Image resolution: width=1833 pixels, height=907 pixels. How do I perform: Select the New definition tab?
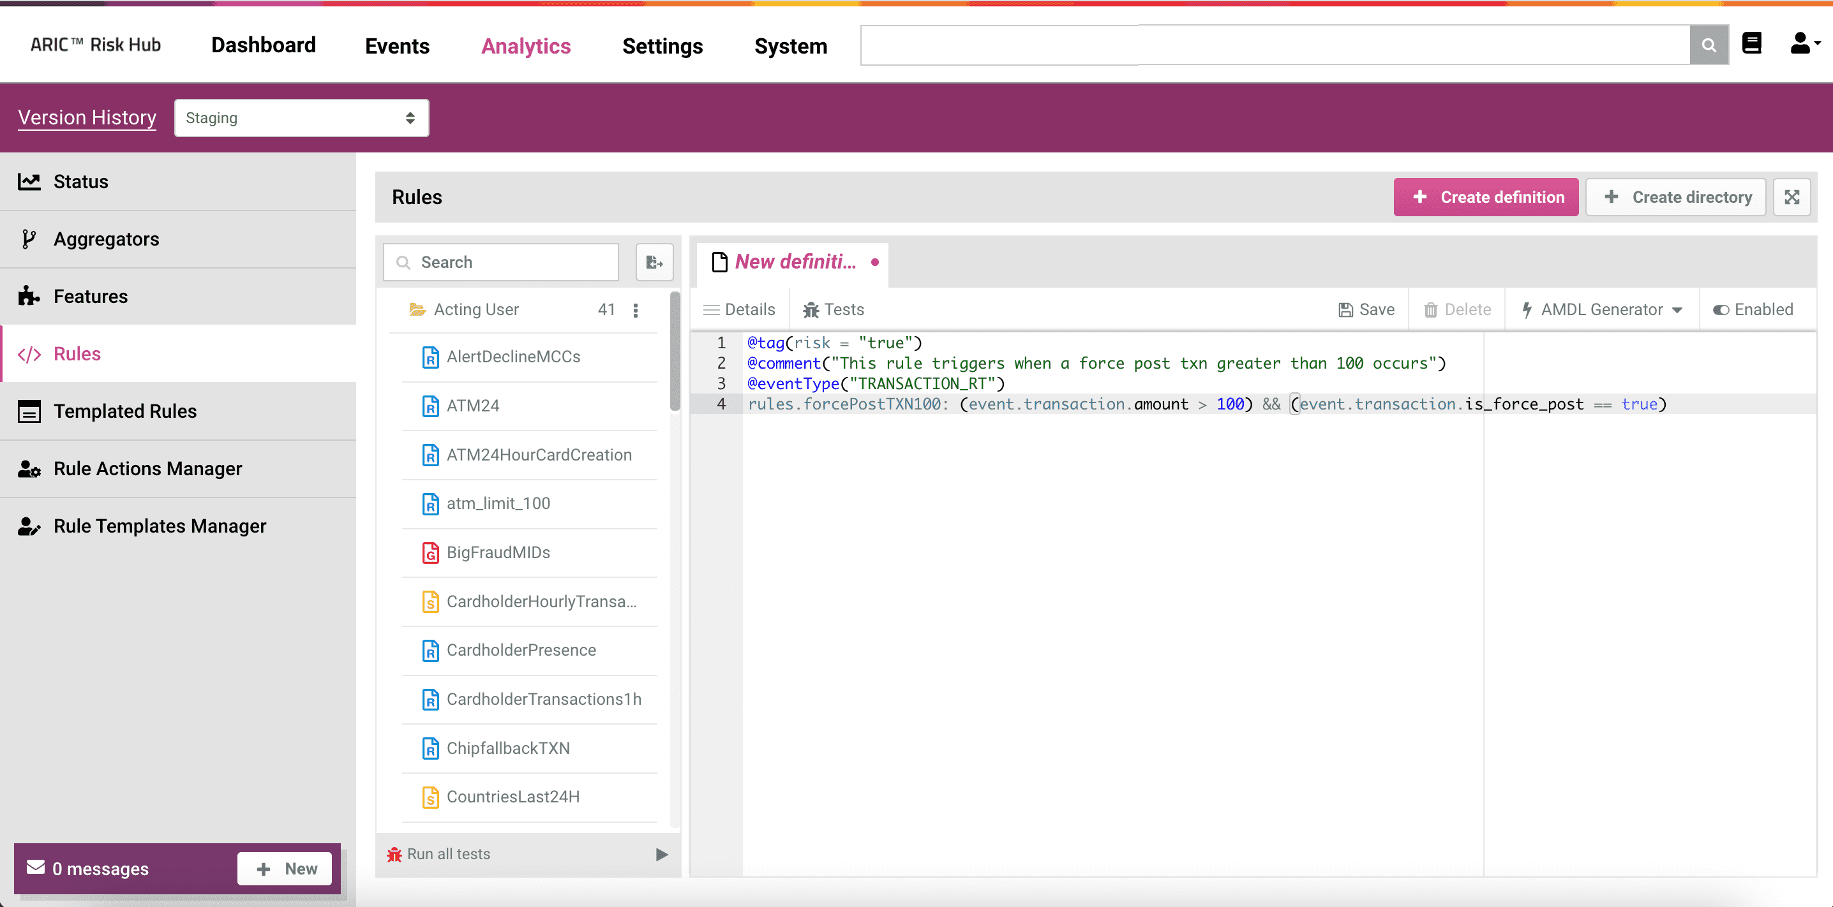pos(792,263)
